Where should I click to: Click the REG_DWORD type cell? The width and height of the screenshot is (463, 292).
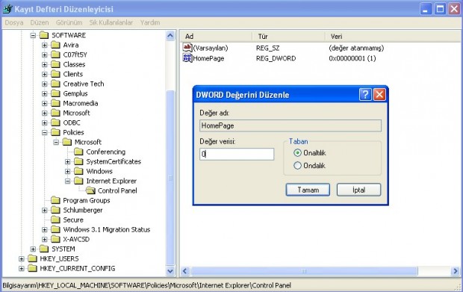[x=276, y=58]
